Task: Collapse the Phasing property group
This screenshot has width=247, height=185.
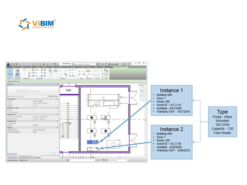Action: click(x=57, y=128)
